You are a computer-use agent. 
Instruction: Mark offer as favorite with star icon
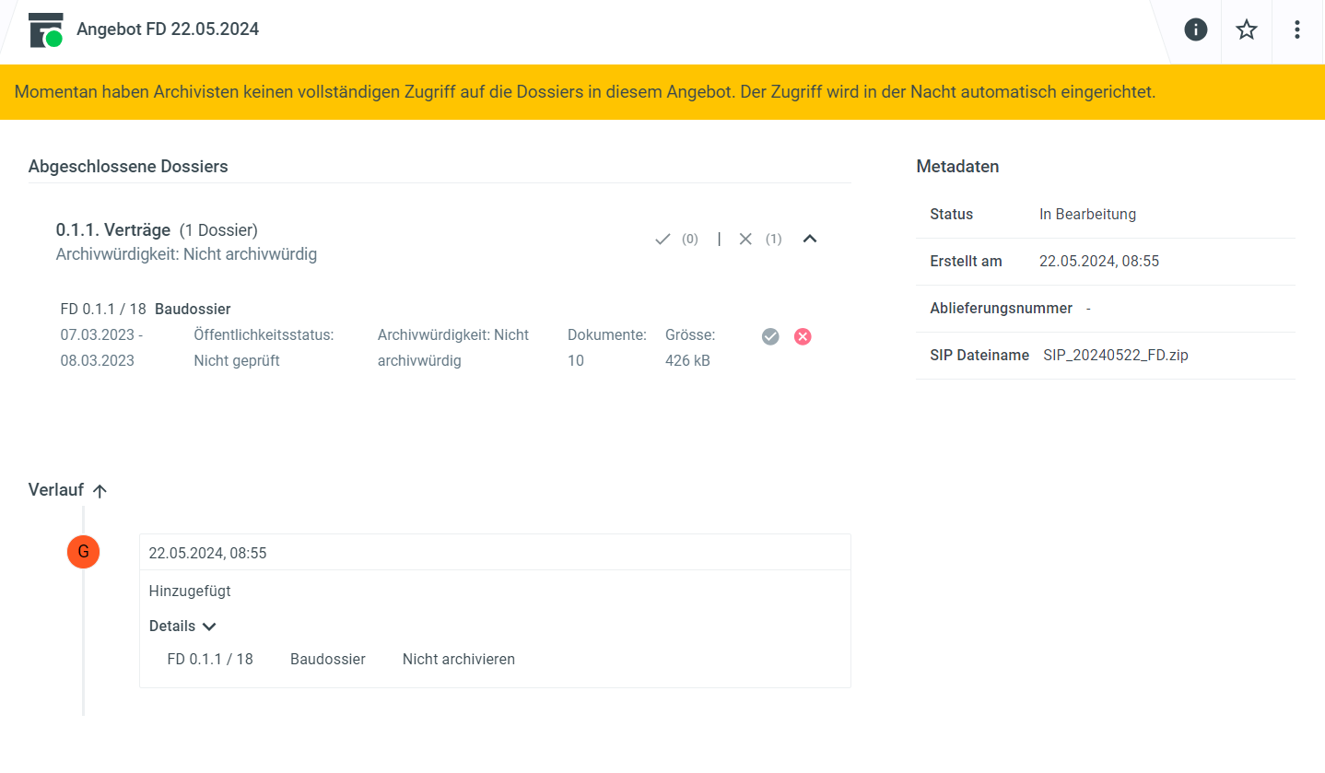click(x=1246, y=29)
